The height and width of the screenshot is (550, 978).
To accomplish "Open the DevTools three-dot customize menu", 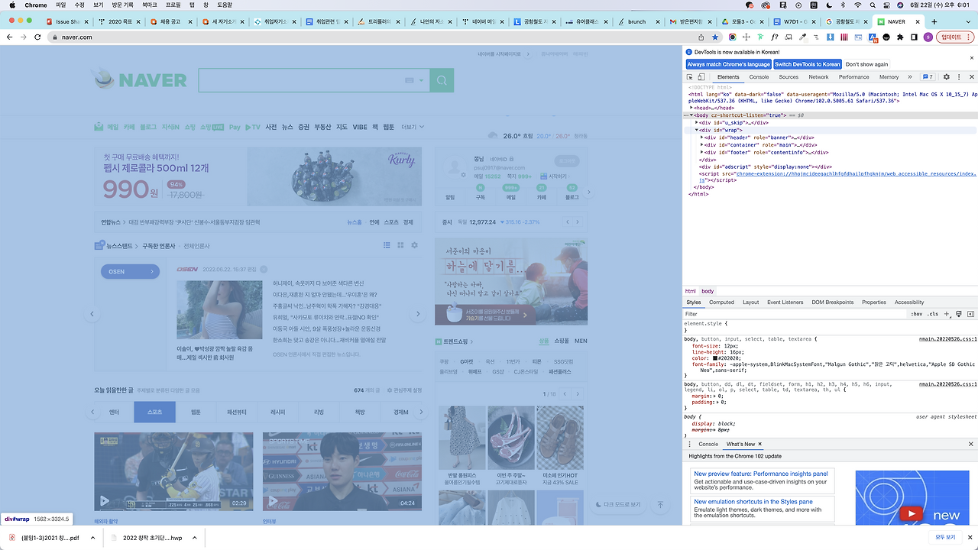I will 959,76.
